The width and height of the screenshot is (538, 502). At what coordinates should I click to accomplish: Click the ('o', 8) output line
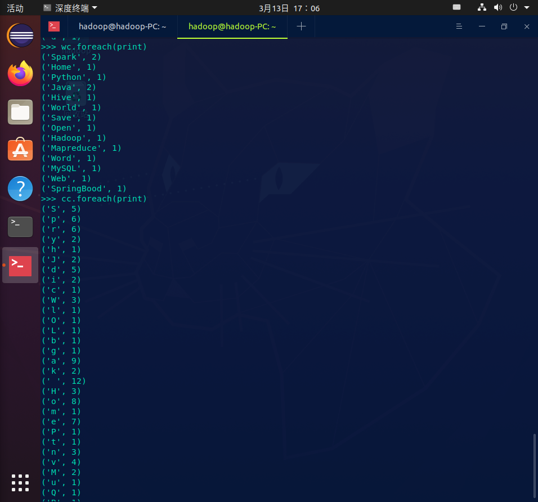point(61,401)
